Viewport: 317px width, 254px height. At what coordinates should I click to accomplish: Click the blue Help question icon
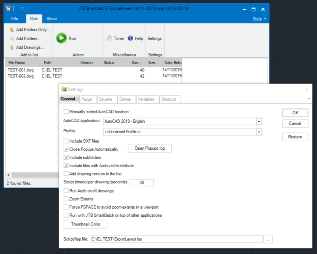[130, 38]
